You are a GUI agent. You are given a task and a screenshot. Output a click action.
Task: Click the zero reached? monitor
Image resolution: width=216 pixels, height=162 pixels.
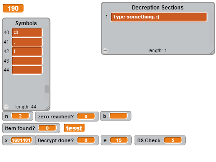click(67, 116)
